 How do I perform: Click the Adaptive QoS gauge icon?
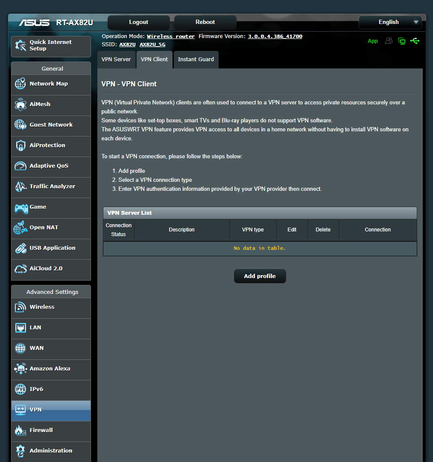coord(20,166)
